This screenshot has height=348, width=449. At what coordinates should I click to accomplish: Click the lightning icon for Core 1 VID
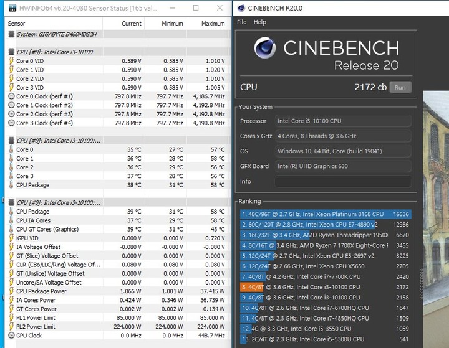(11, 70)
